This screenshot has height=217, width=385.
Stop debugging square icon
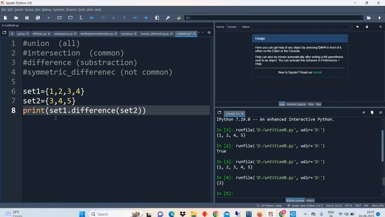point(146,17)
